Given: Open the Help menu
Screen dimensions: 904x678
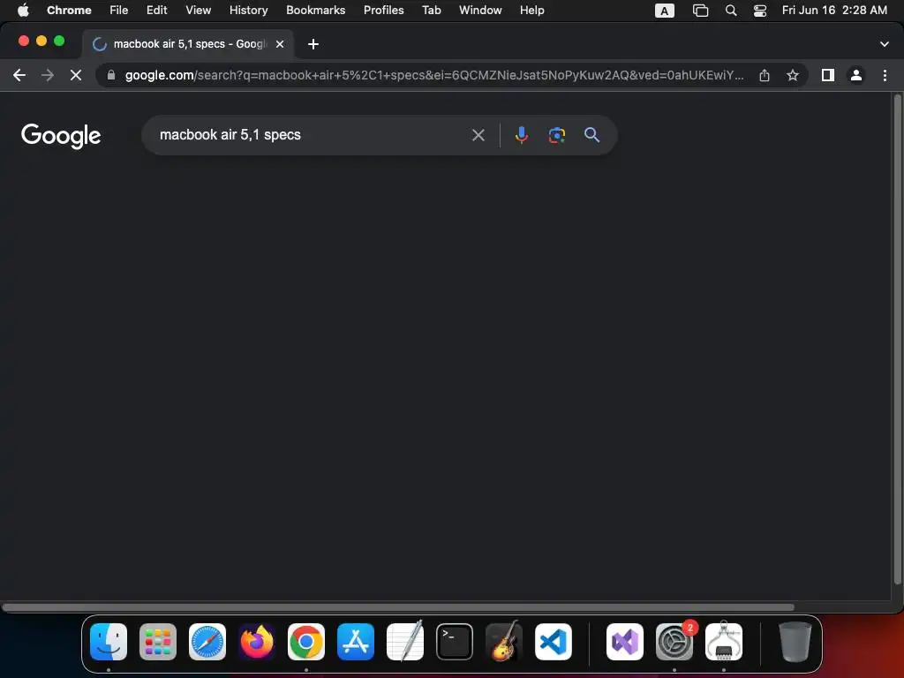Looking at the screenshot, I should (531, 11).
